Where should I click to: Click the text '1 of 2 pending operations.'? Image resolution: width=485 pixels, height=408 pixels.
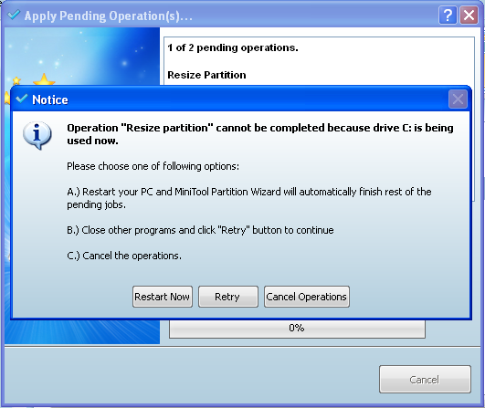[233, 47]
